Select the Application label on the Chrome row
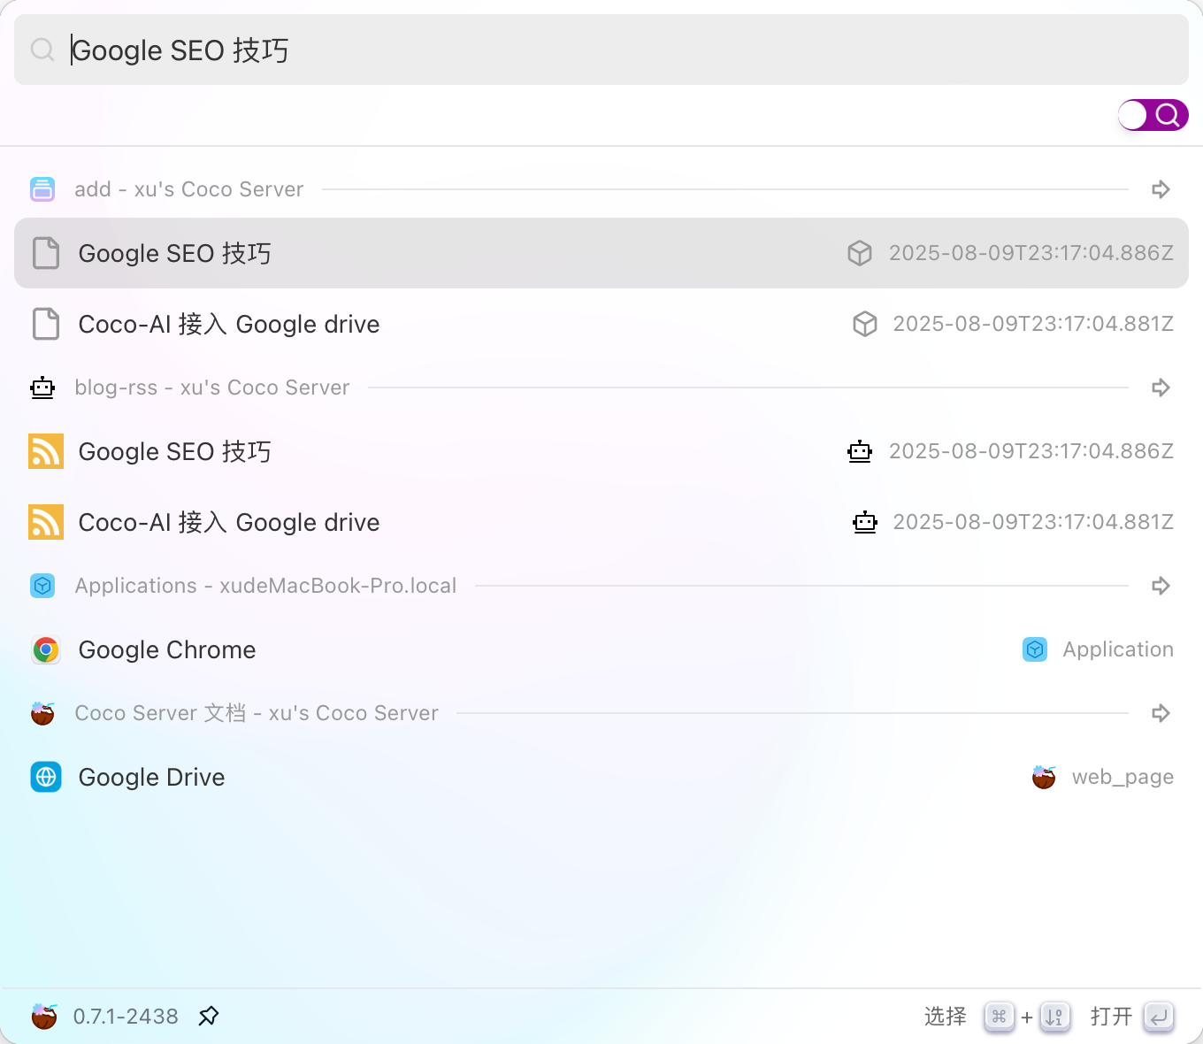This screenshot has width=1203, height=1044. (x=1118, y=649)
